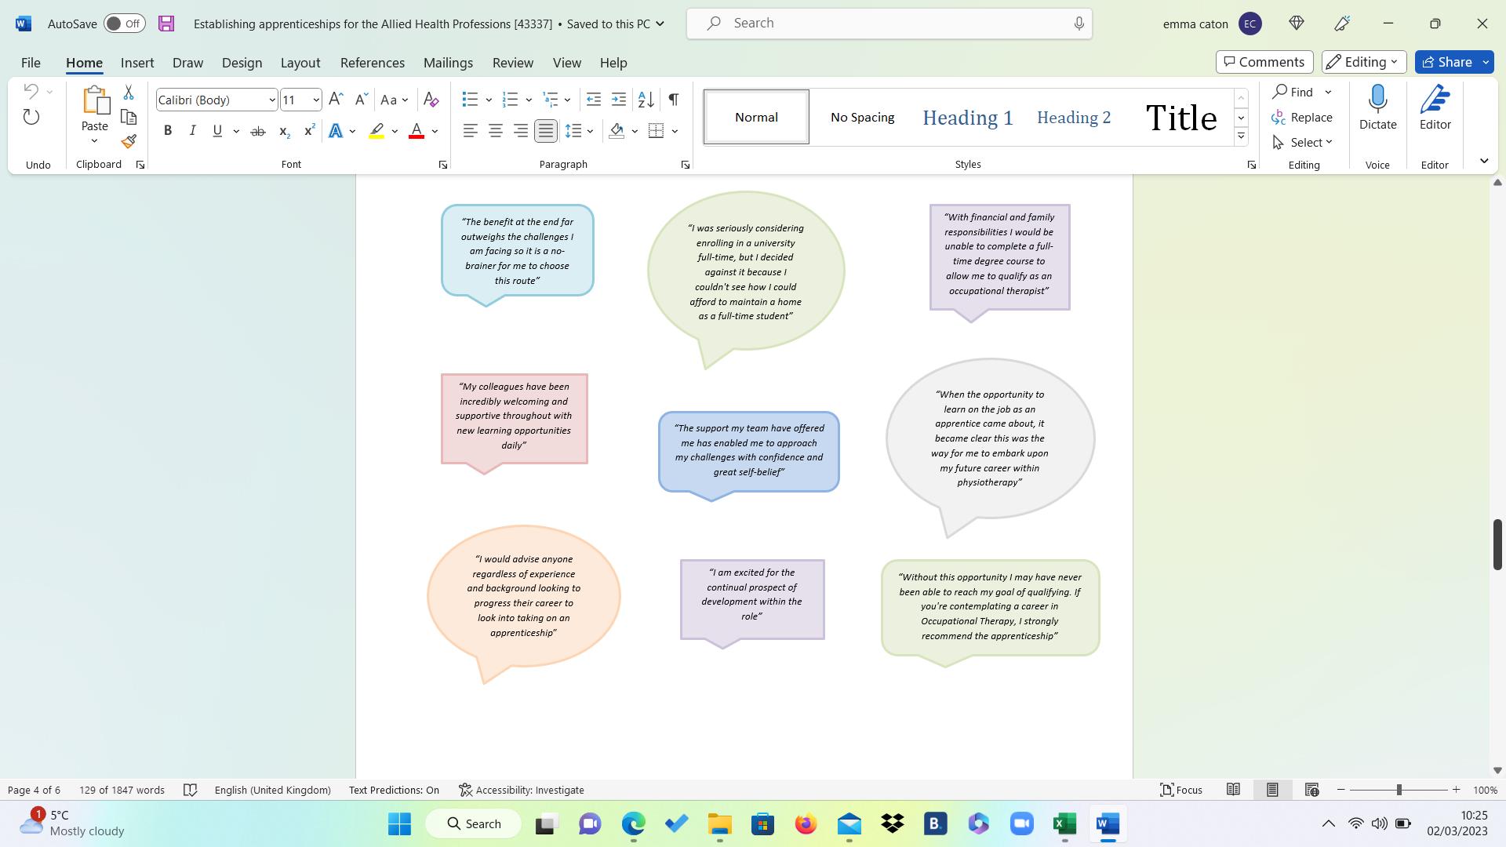Switch to Read Mode view
Screen dimensions: 1506x847
tap(1233, 790)
